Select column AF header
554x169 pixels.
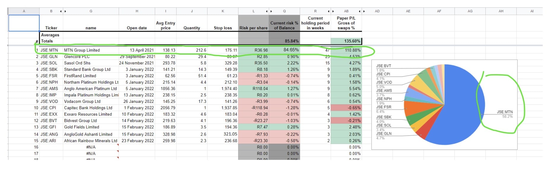click(x=439, y=11)
